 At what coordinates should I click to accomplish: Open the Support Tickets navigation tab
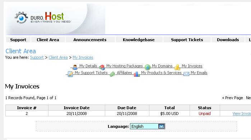click(x=187, y=40)
